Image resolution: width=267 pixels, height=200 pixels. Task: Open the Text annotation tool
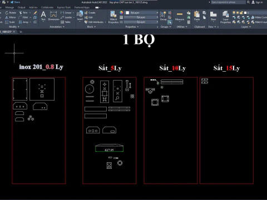pyautogui.click(x=43, y=16)
